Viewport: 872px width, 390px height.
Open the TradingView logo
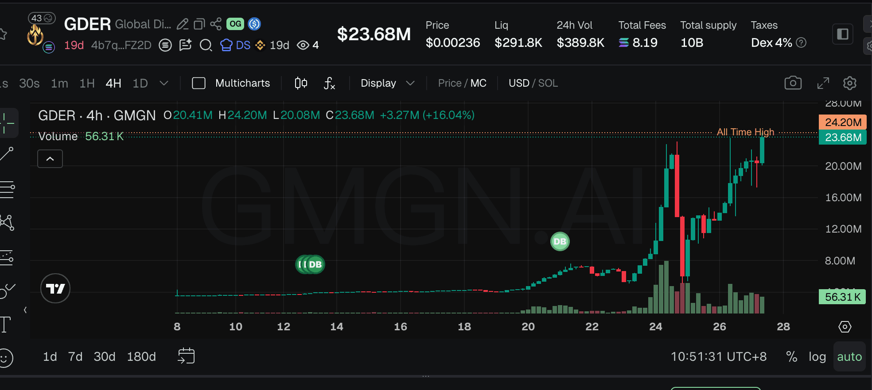pos(55,288)
